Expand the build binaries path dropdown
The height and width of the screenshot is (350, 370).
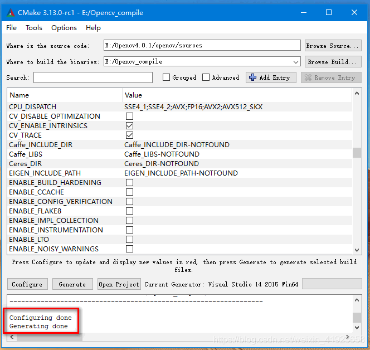296,62
